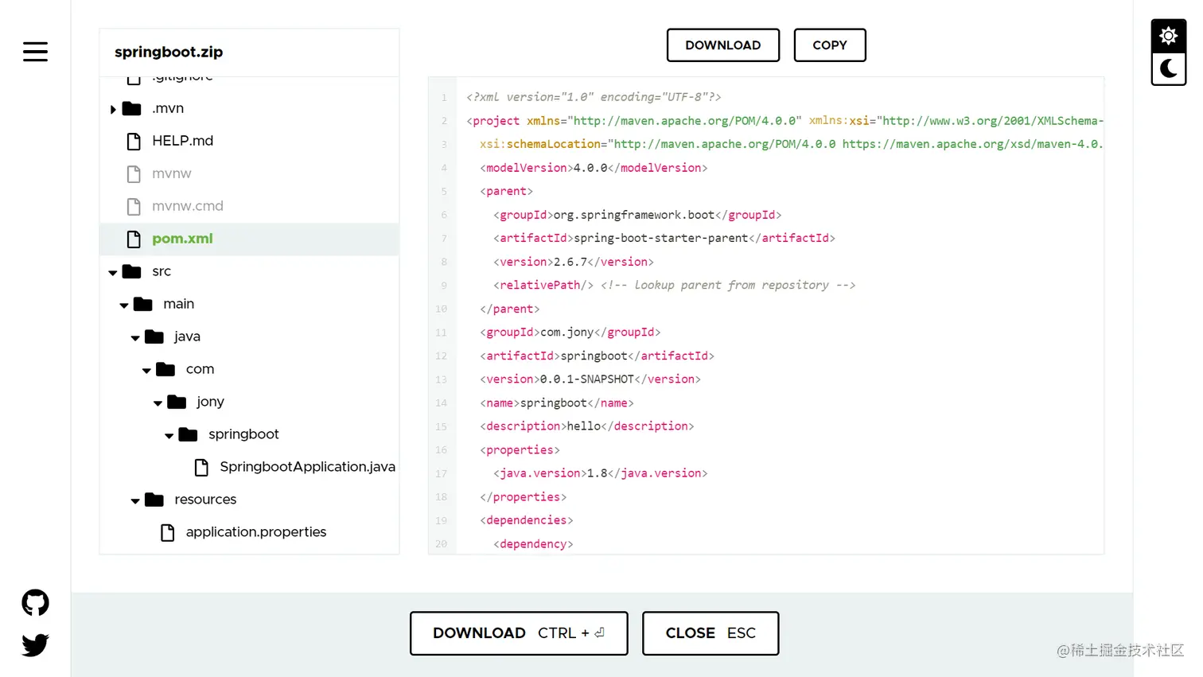Click the 0.0.1-SNAPSHOT version line

pos(590,379)
